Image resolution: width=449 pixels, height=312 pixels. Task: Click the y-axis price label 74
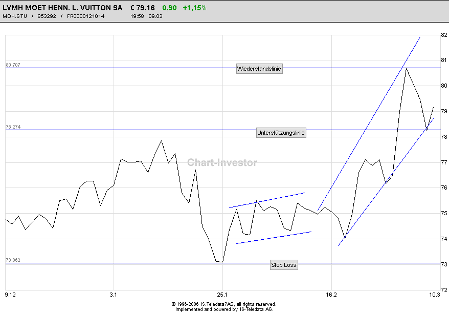[444, 239]
